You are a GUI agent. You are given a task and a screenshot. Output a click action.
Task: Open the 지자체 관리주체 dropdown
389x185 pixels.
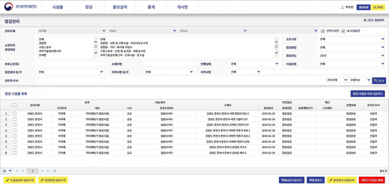coord(72,31)
